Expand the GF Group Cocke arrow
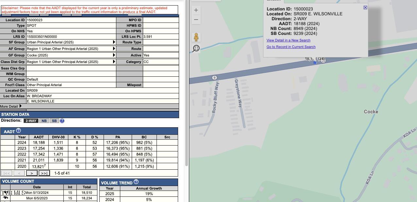 tap(114, 55)
